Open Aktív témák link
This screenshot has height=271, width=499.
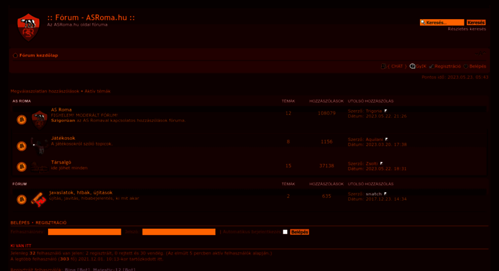pyautogui.click(x=98, y=91)
